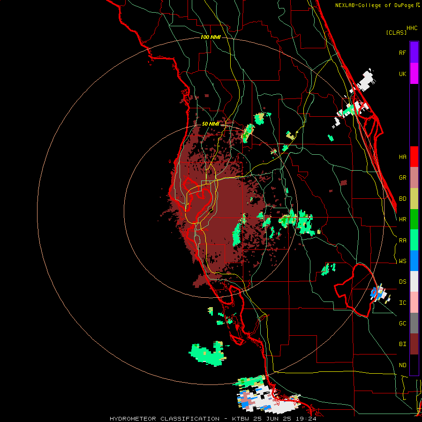Click the RA legend label
Screen dimensions: 422x422
point(402,241)
